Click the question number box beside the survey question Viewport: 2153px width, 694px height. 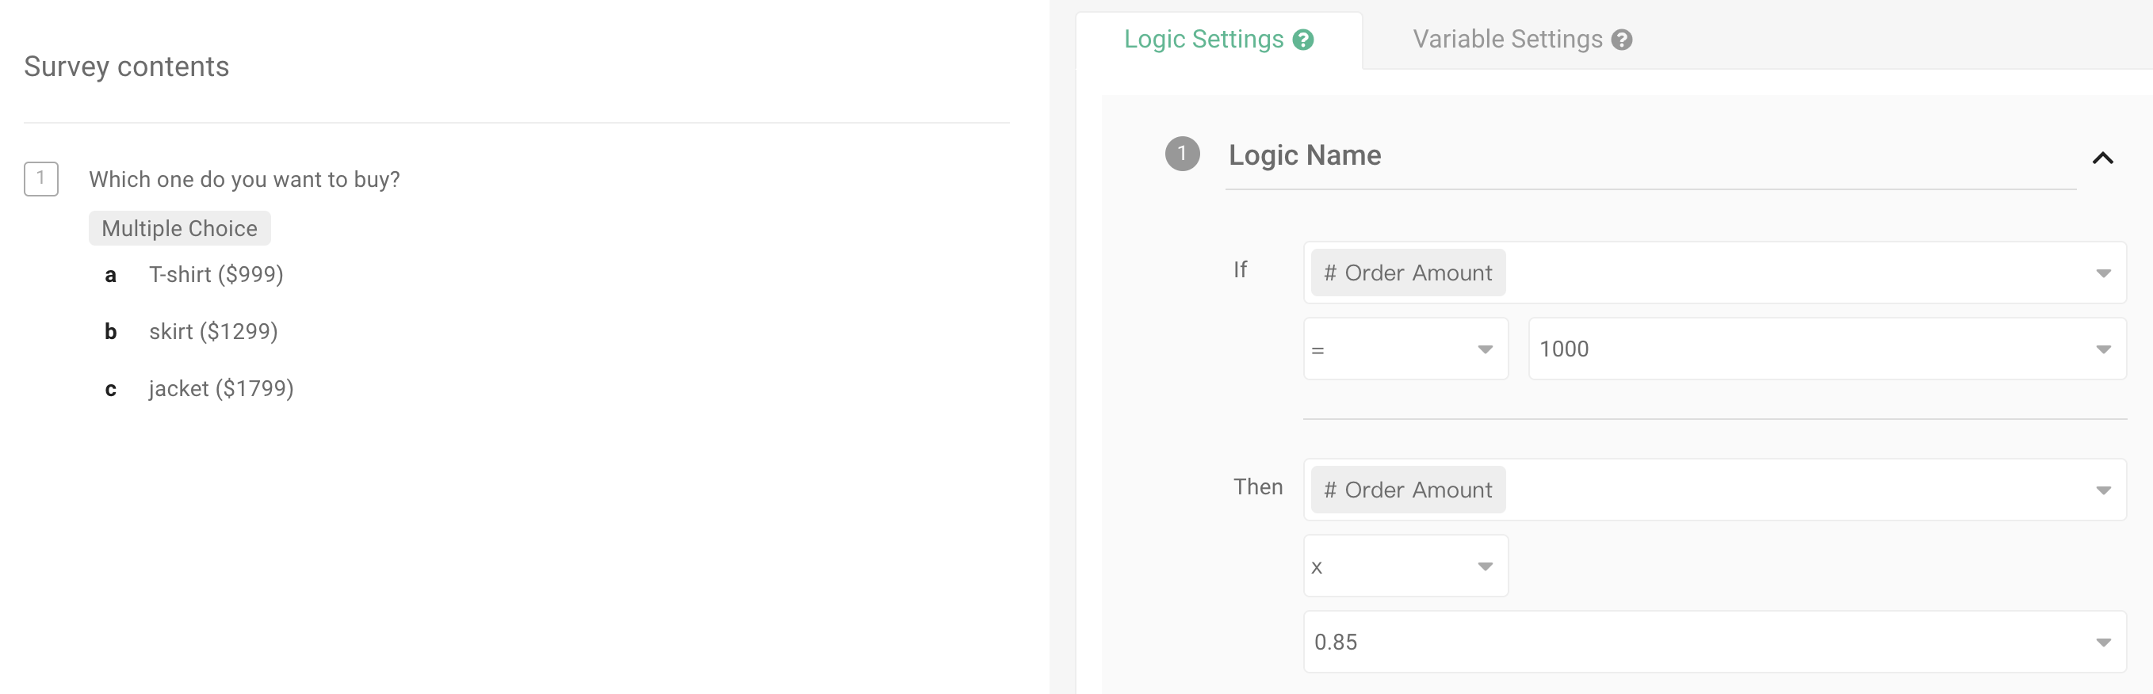[41, 178]
